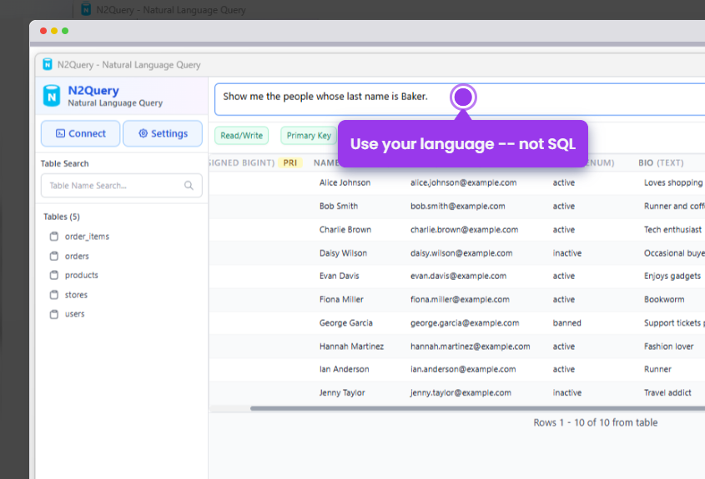The image size is (705, 479).
Task: Click the N2Query icon in the window title bar
Action: [x=48, y=65]
